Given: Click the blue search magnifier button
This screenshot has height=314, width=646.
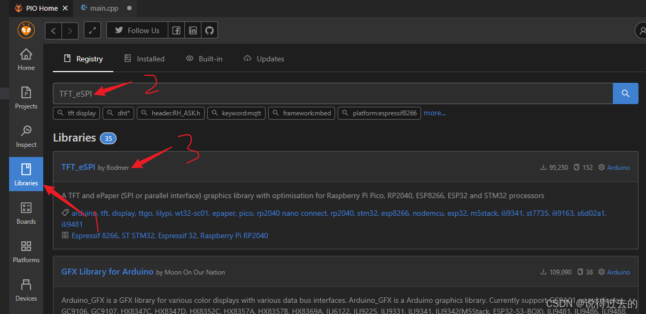Looking at the screenshot, I should click(626, 93).
